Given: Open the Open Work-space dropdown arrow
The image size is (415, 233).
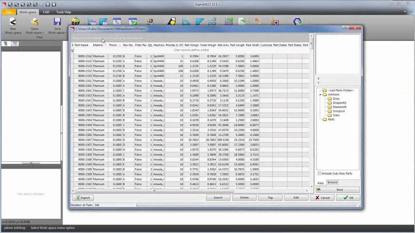Looking at the screenshot, I should coord(43,33).
